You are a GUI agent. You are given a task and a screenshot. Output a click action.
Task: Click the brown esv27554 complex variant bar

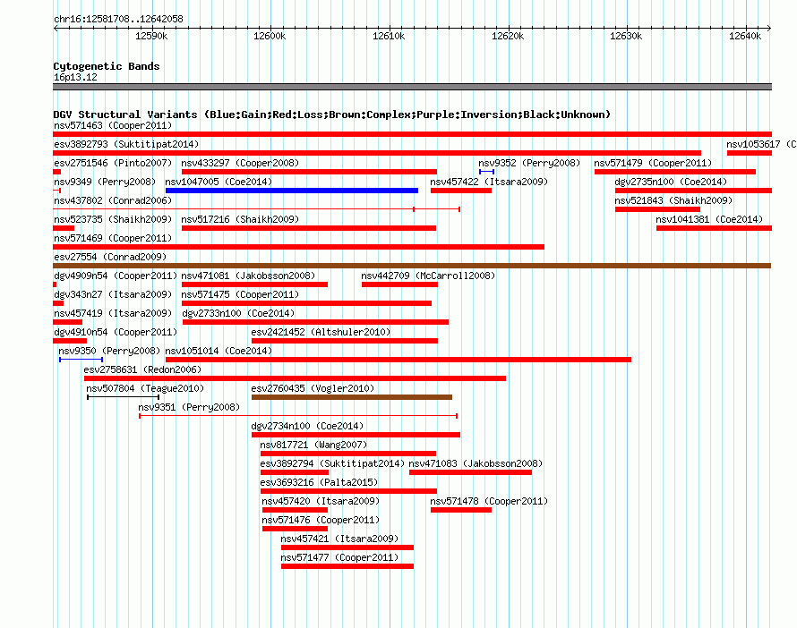click(x=412, y=266)
